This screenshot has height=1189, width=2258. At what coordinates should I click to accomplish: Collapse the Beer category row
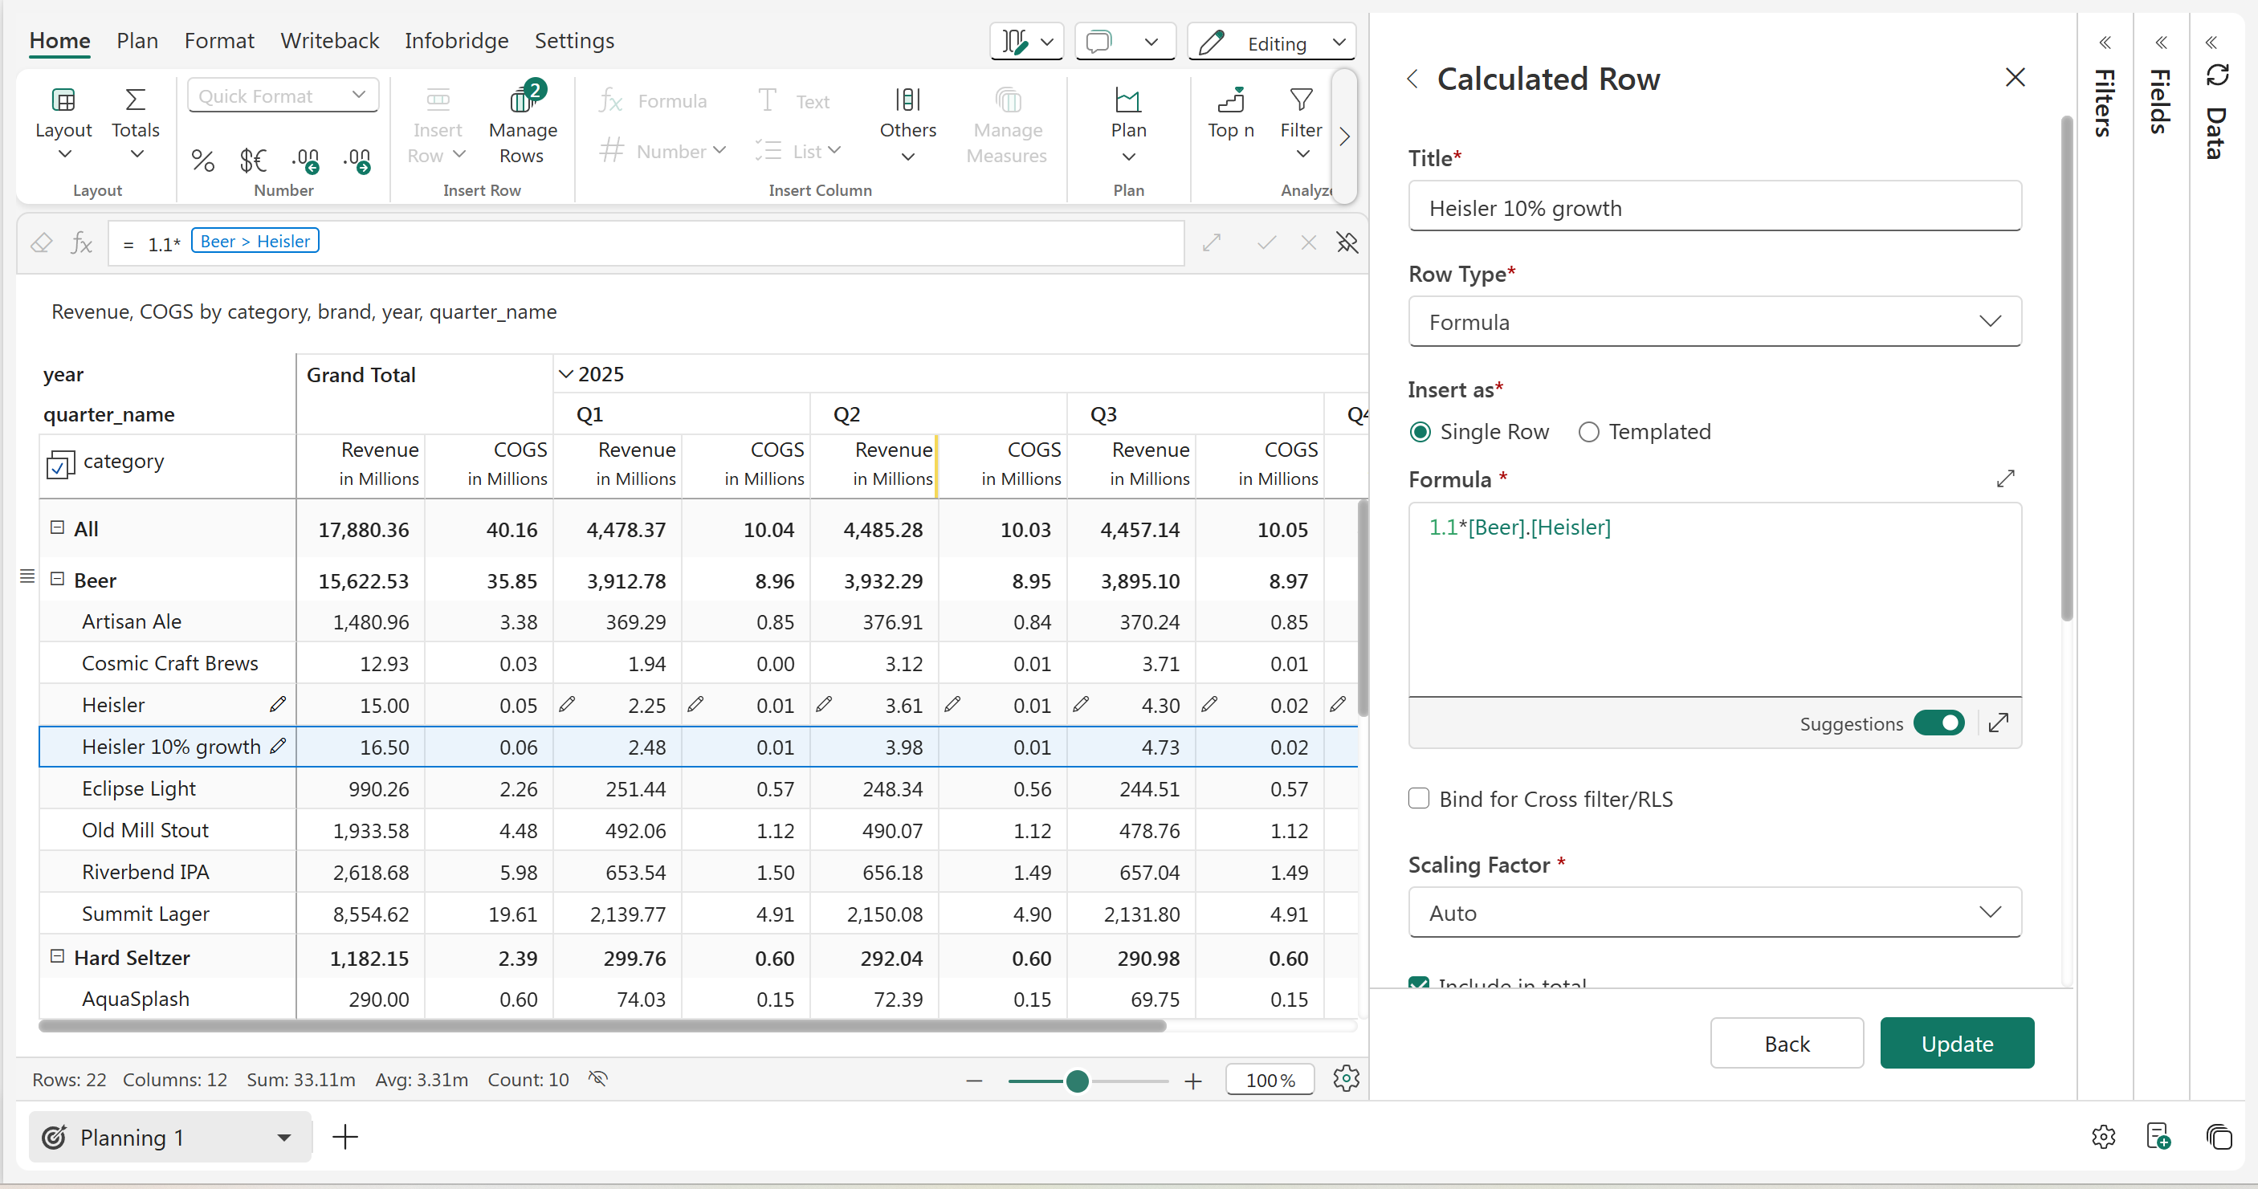tap(58, 579)
